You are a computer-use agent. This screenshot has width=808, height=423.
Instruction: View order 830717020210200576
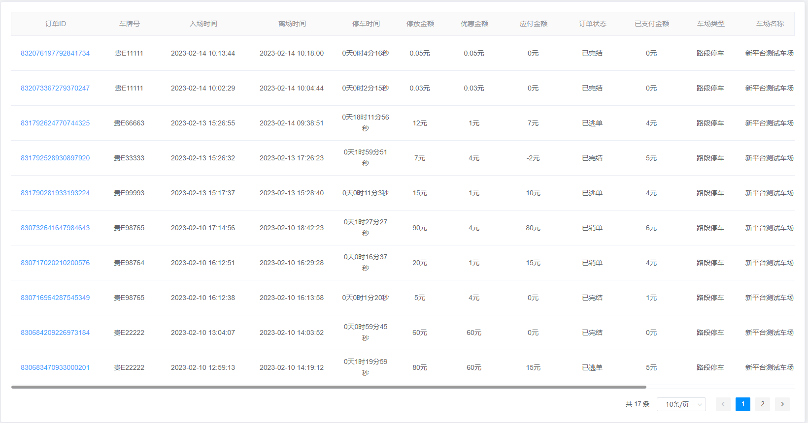[55, 263]
